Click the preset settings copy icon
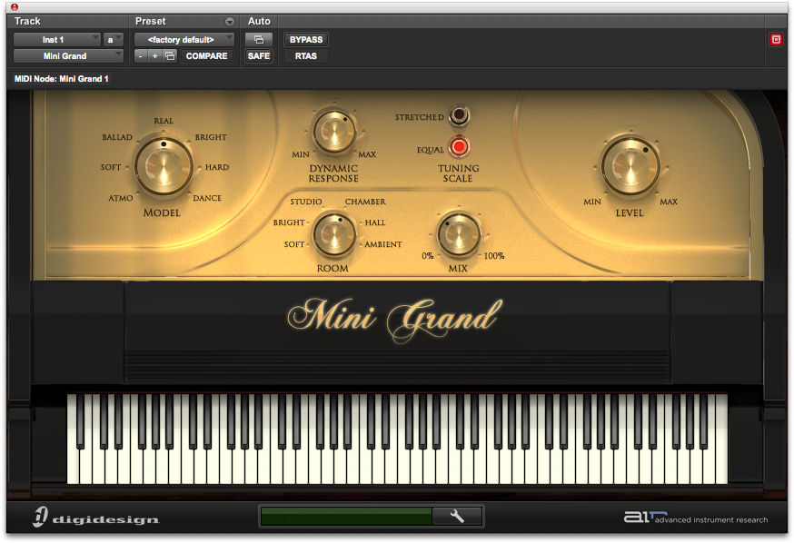This screenshot has width=794, height=543. coord(170,56)
